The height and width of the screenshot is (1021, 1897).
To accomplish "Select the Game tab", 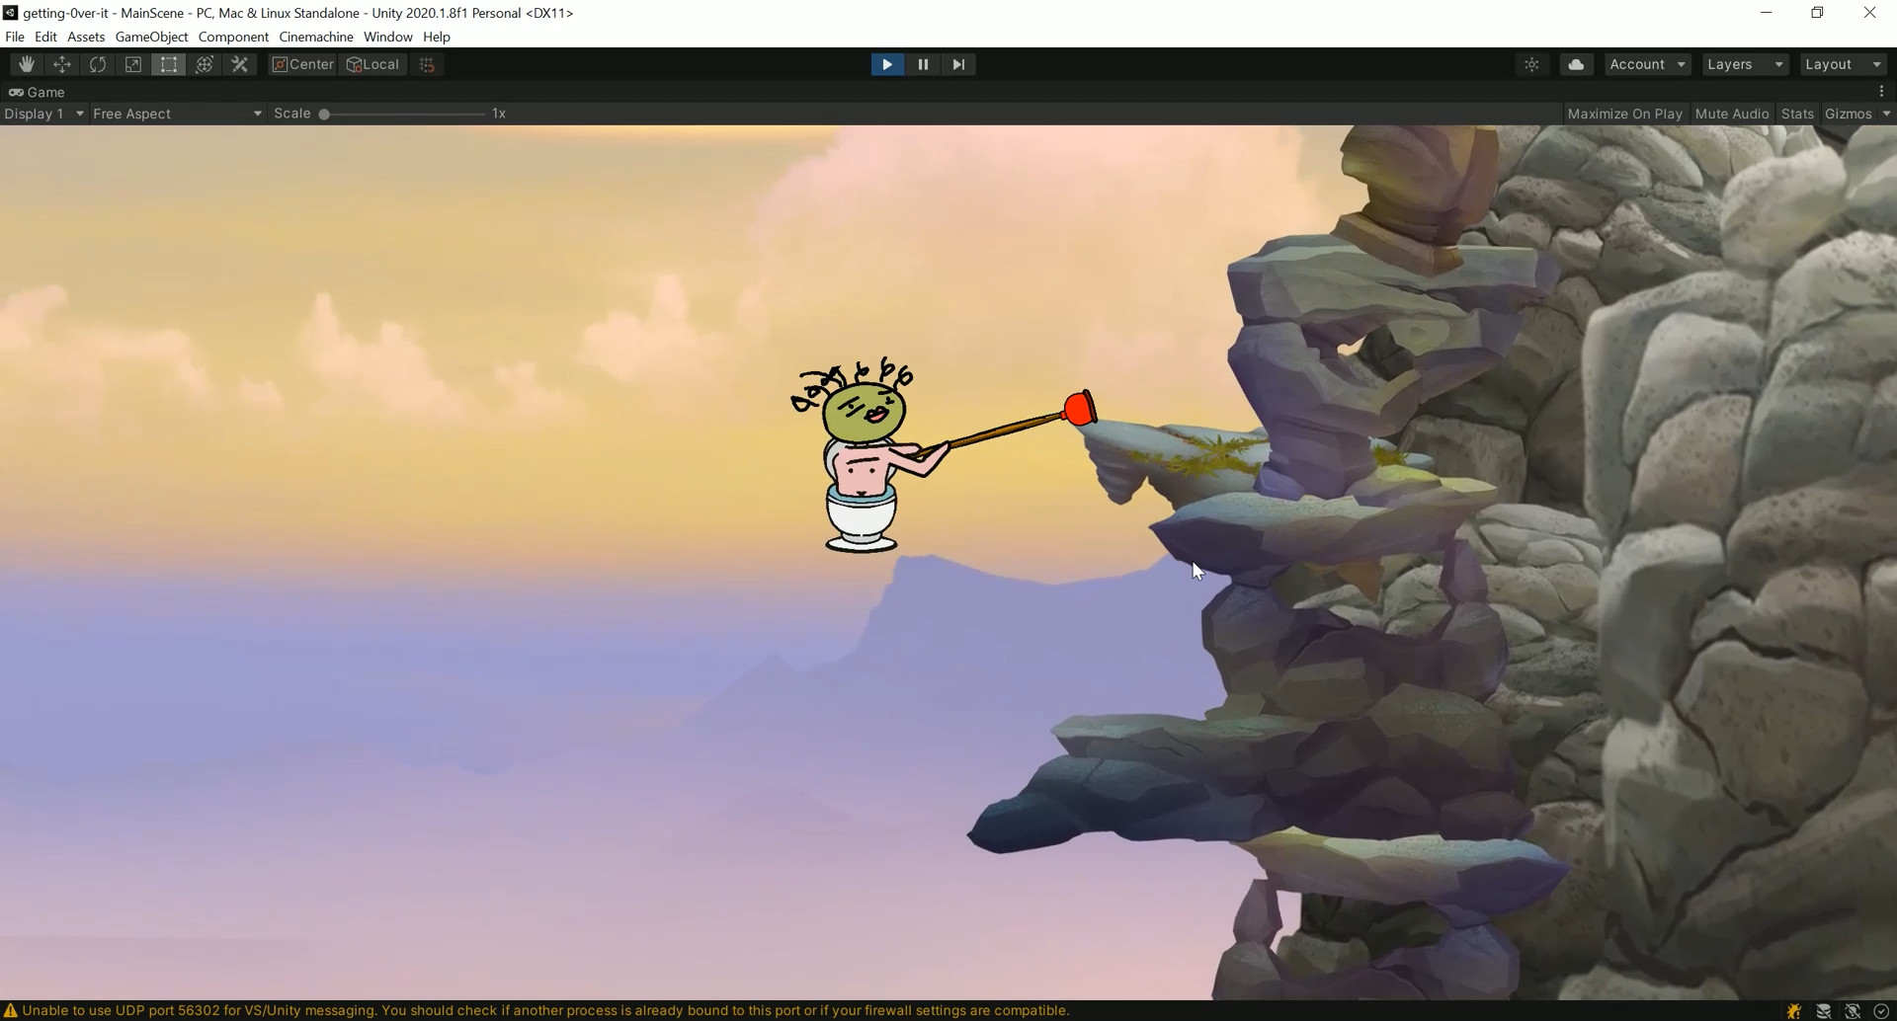I will 37,92.
